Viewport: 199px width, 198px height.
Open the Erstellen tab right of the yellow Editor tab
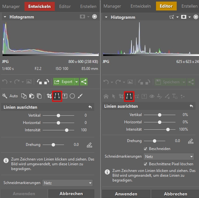coord(189,6)
